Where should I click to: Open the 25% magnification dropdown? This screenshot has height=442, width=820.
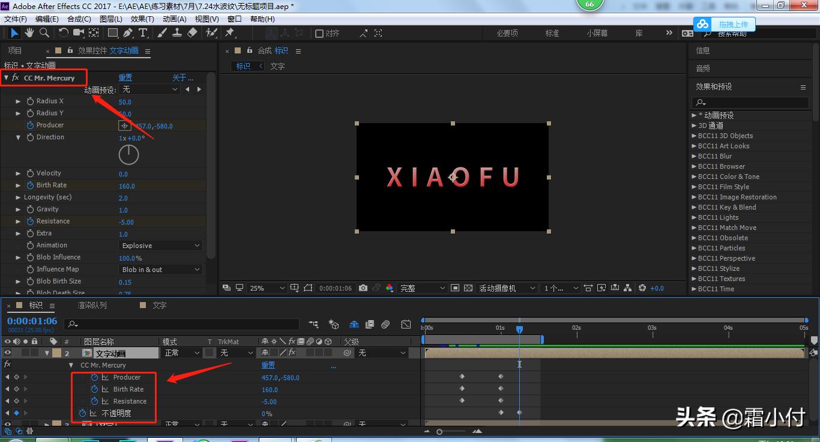pos(267,288)
